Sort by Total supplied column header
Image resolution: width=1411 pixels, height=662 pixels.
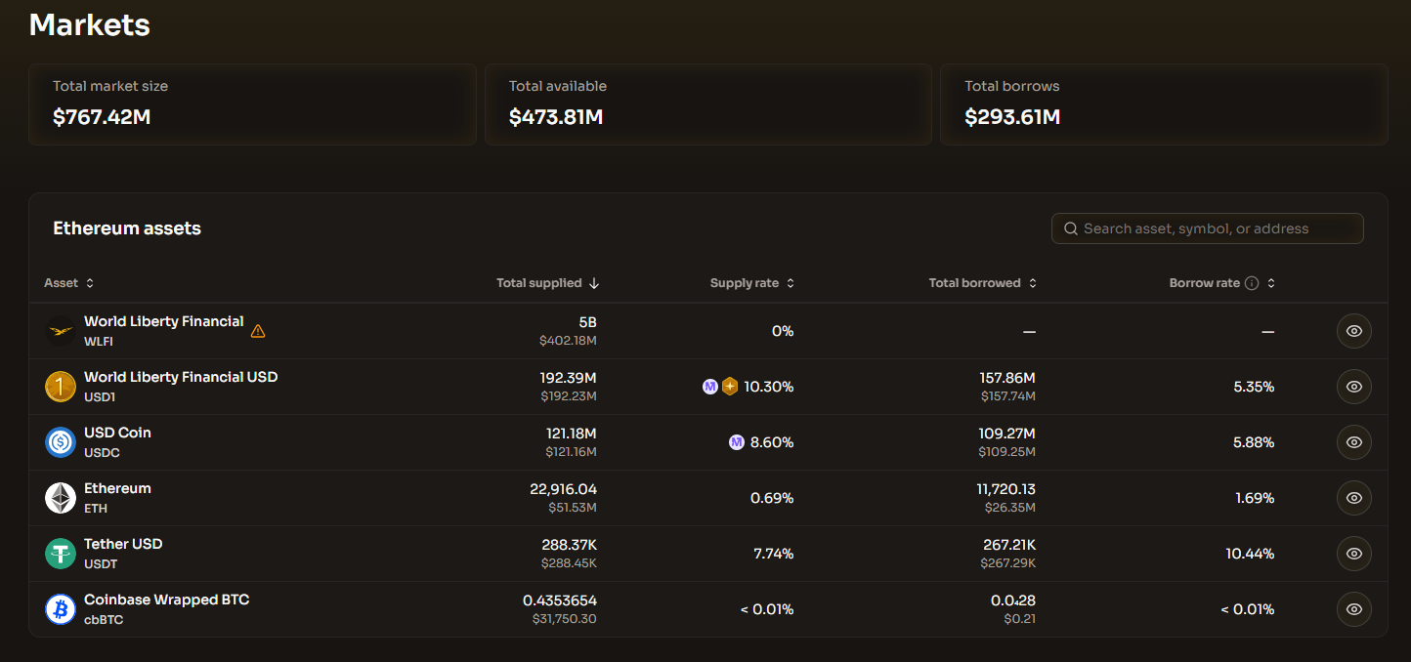click(x=547, y=283)
